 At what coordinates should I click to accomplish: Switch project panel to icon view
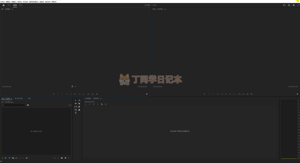tap(9, 158)
